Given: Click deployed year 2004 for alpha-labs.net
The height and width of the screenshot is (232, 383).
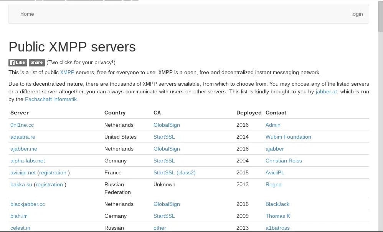Looking at the screenshot, I should 243,161.
